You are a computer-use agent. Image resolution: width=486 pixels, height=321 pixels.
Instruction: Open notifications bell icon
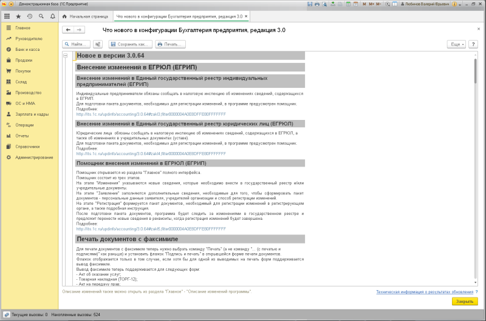(53, 16)
